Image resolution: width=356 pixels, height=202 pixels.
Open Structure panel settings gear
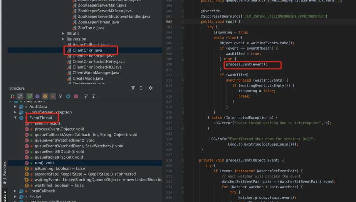[x=151, y=88]
